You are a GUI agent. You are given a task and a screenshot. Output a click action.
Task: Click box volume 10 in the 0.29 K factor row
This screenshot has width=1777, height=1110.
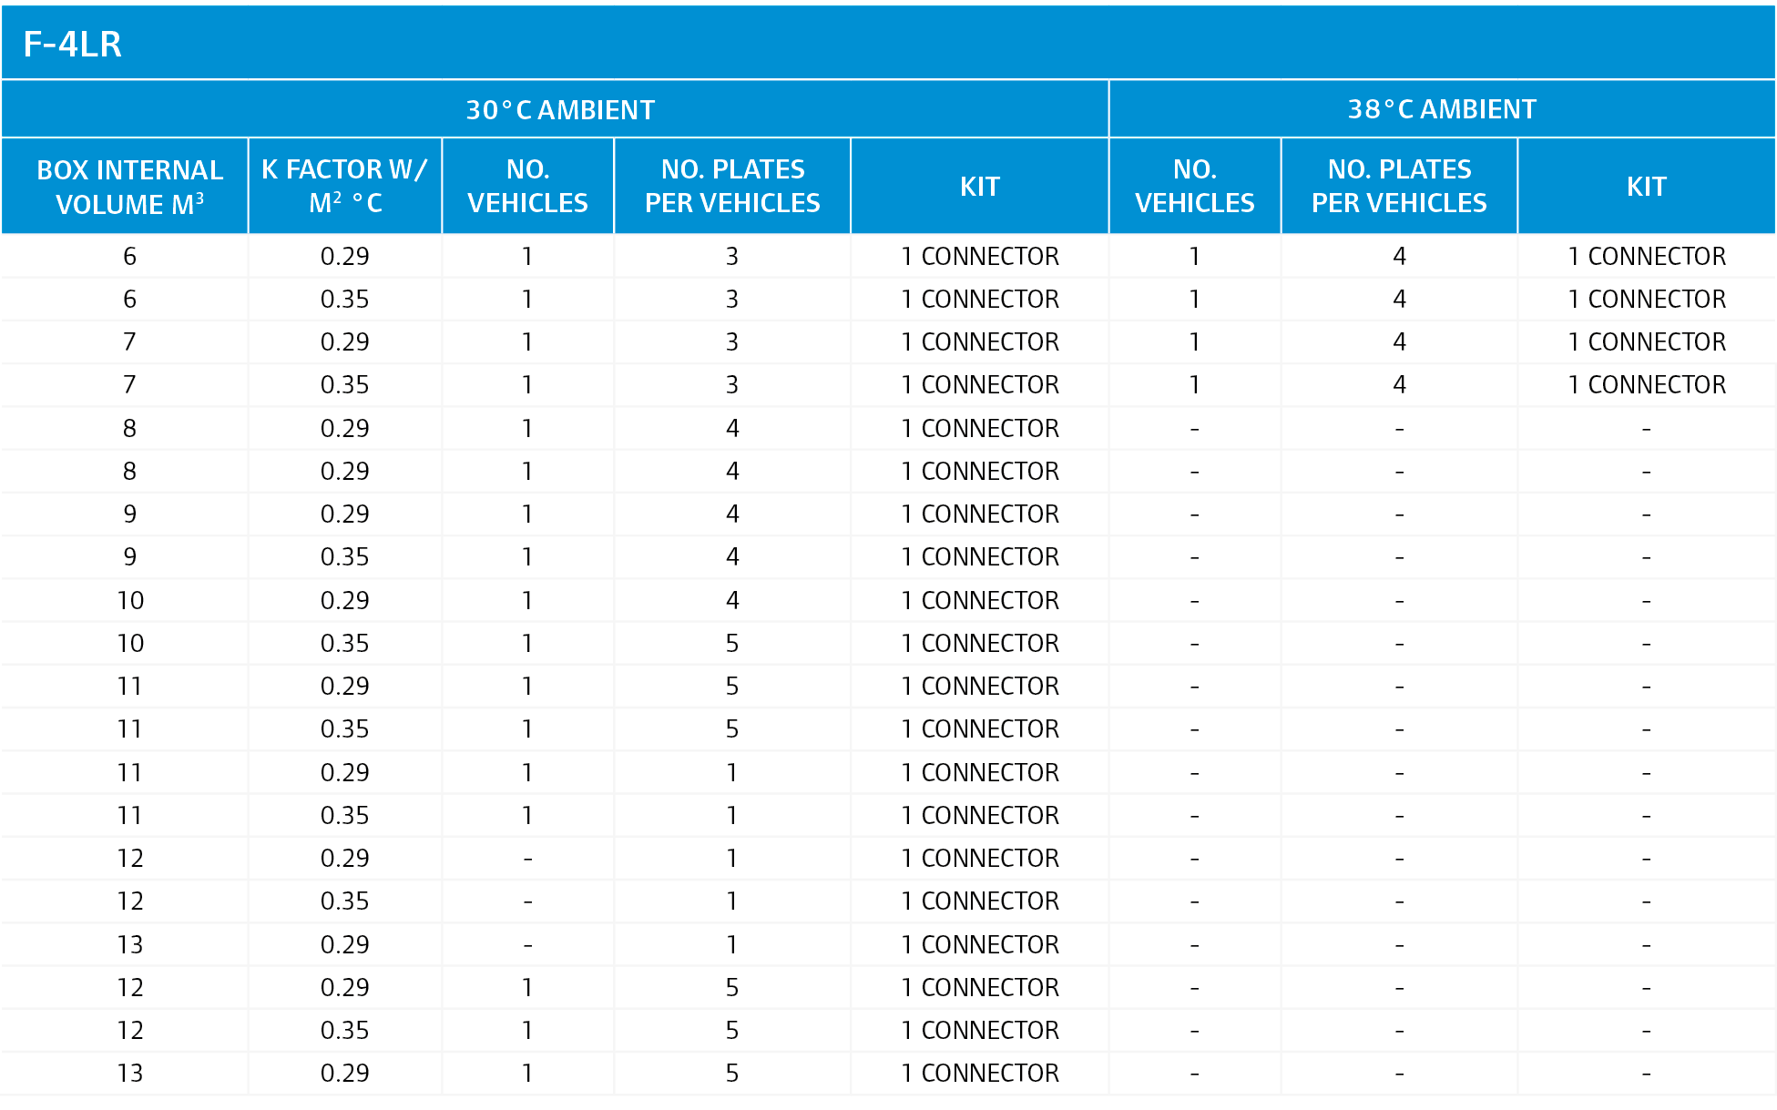click(130, 601)
